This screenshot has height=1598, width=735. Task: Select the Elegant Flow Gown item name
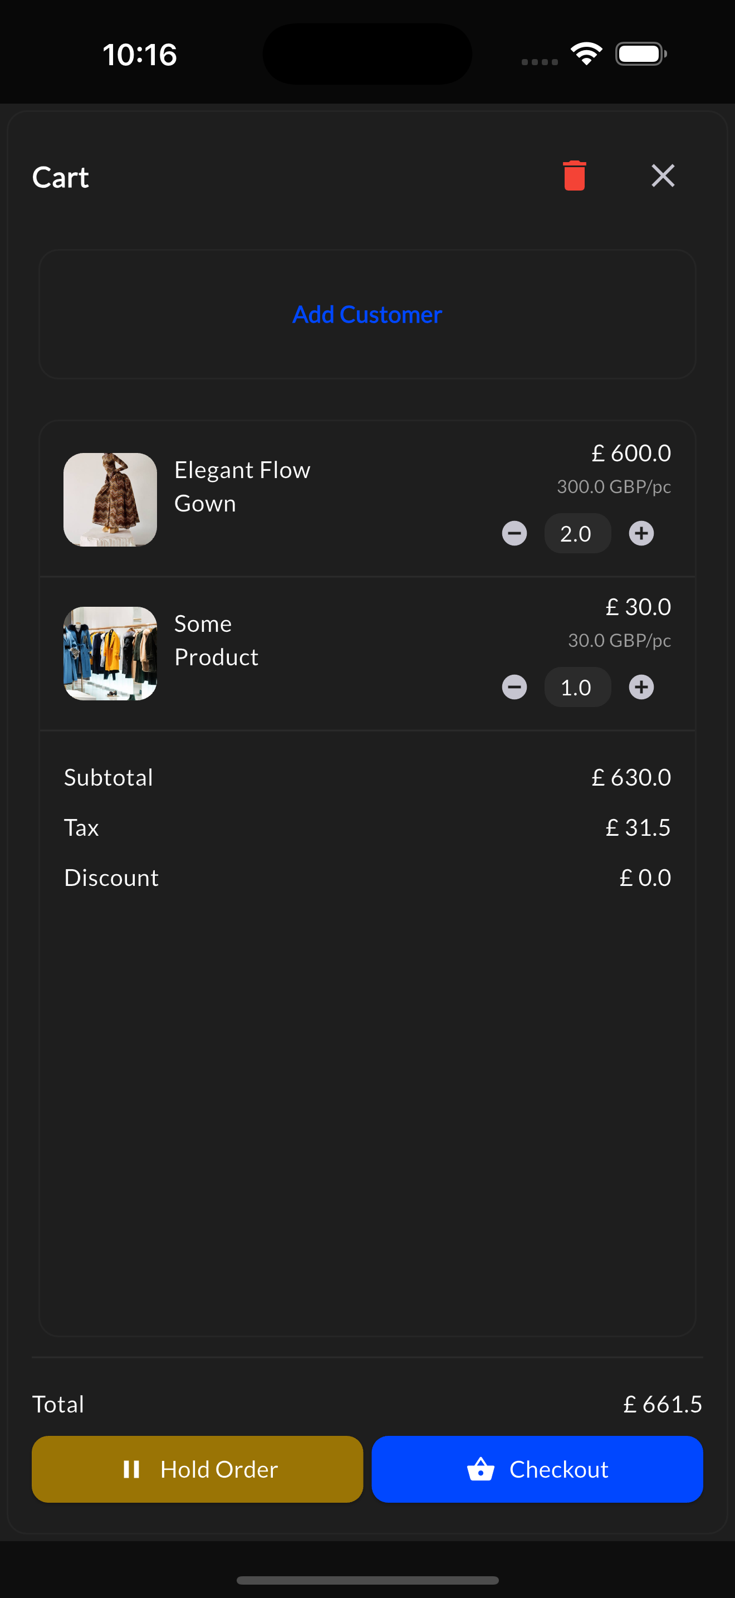coord(242,486)
